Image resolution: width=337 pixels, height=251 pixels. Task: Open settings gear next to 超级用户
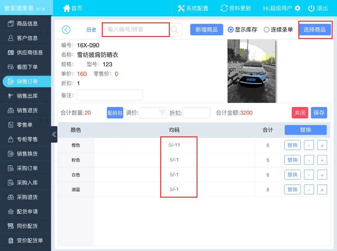pyautogui.click(x=298, y=8)
